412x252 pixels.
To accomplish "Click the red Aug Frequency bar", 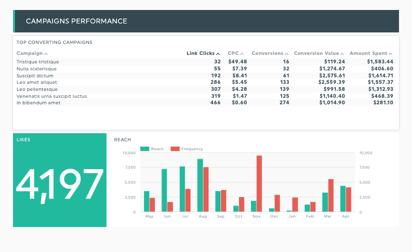I will click(205, 189).
